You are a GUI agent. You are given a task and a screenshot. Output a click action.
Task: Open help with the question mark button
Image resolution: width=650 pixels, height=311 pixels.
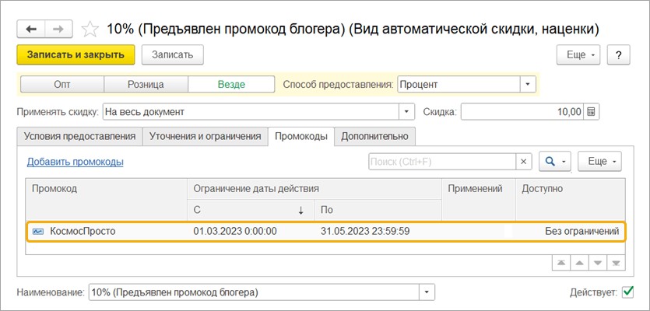[x=618, y=55]
